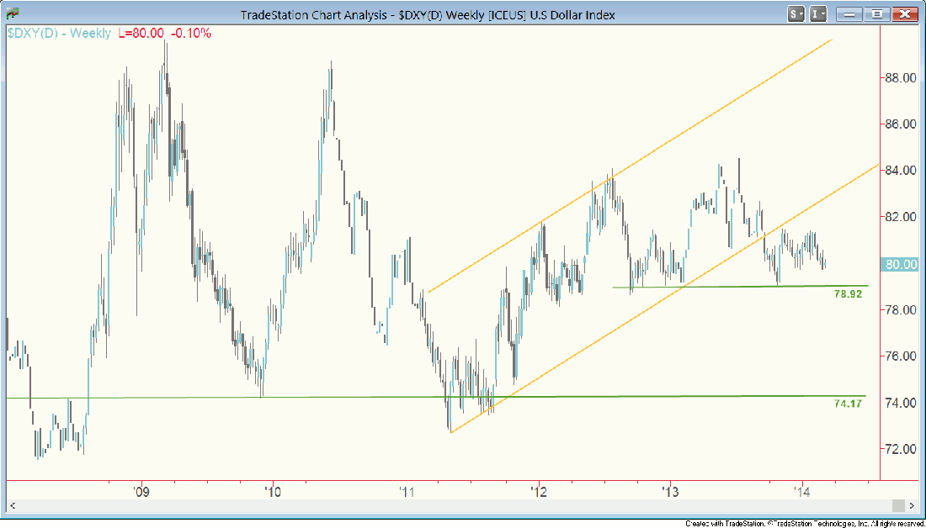Select the 74.17 support line label
The width and height of the screenshot is (926, 528).
(849, 404)
